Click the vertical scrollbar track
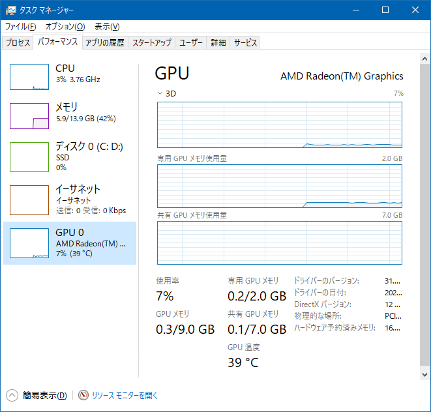 coord(424,215)
